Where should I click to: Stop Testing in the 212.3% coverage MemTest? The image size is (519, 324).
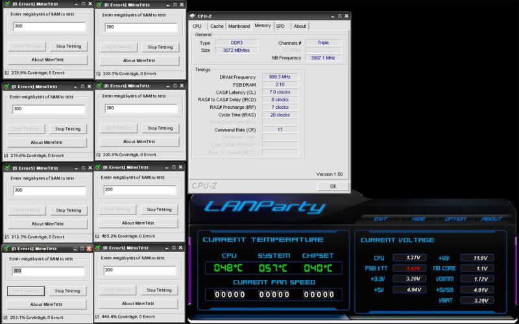coord(69,210)
